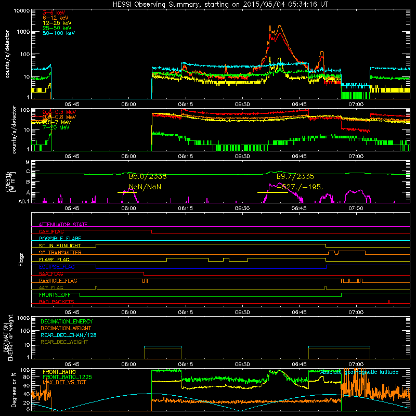Click the B8.0/2338 flare annotation
The image size is (416, 416).
coord(148,176)
